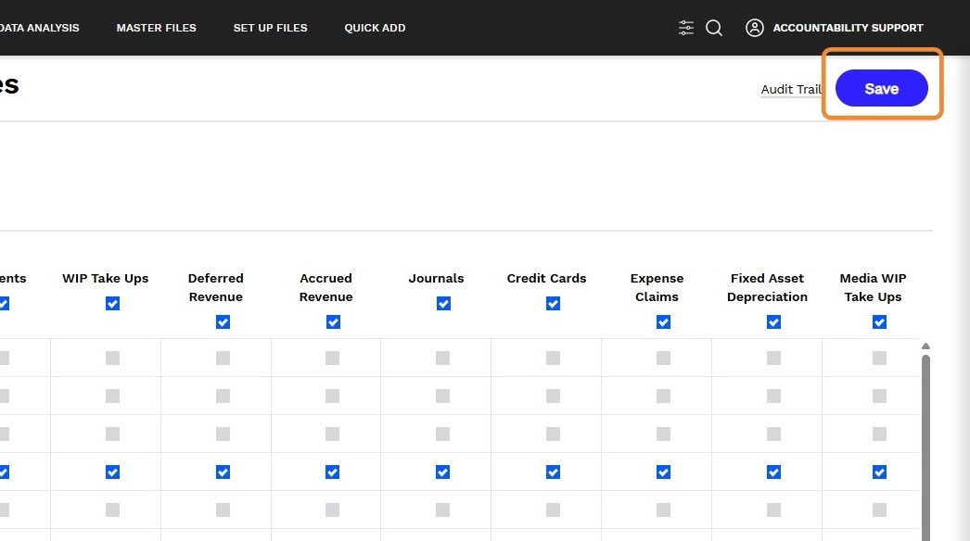Uncheck Fixed Asset Depreciation checkbox in checked row

coord(773,472)
